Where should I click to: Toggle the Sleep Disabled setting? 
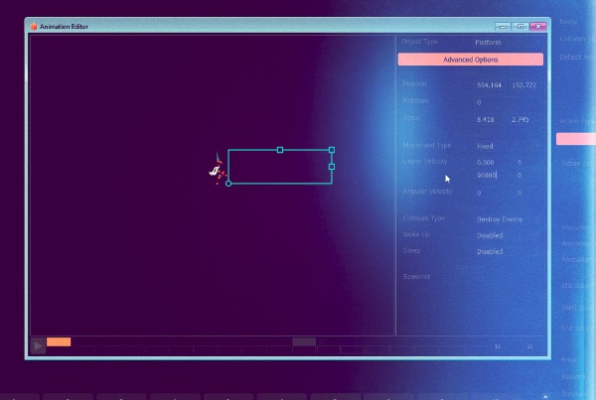point(490,252)
